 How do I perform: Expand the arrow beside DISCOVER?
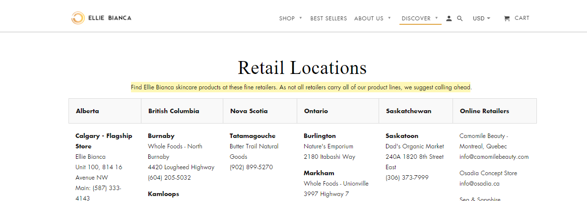pyautogui.click(x=437, y=18)
